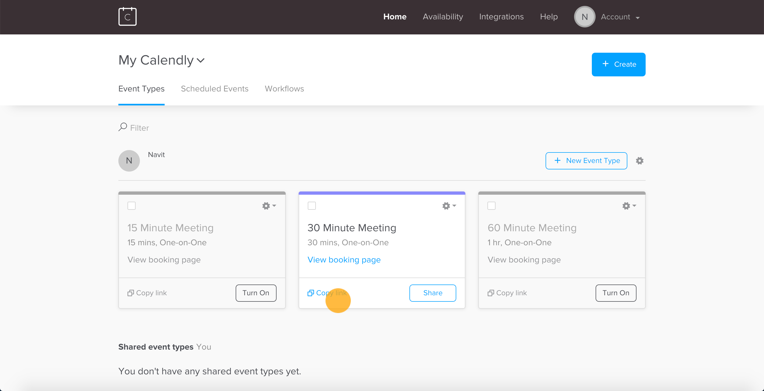Screen dimensions: 764x391
Task: Click '30 mins, One-on-One' description
Action: 348,243
